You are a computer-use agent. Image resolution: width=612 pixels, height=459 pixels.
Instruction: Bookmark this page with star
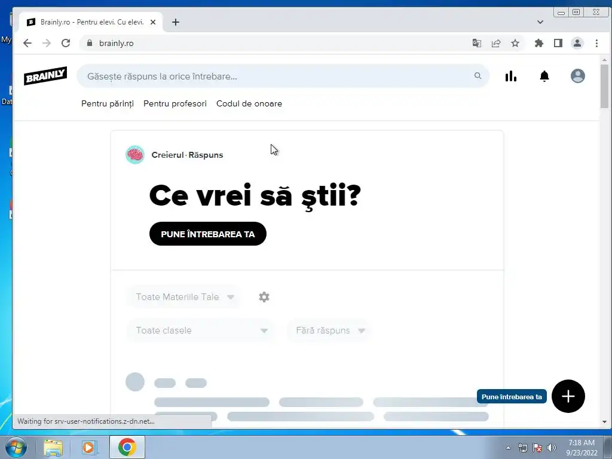(x=515, y=43)
